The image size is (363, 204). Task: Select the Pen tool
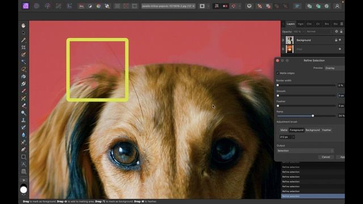(23, 150)
